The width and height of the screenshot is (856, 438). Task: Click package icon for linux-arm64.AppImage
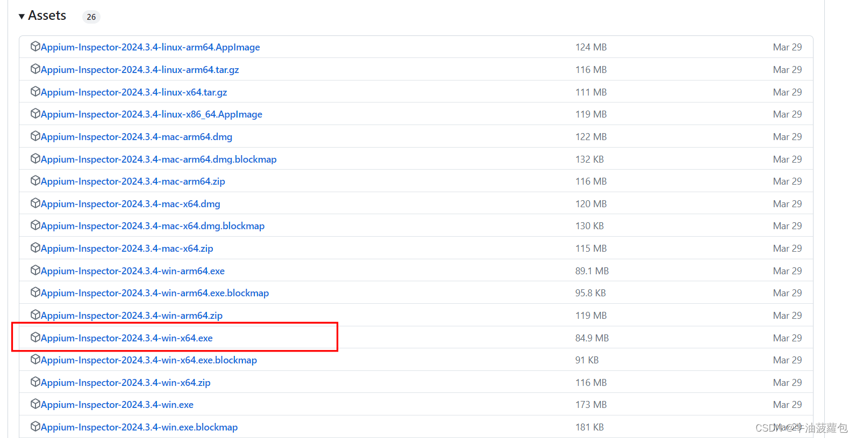[x=35, y=47]
